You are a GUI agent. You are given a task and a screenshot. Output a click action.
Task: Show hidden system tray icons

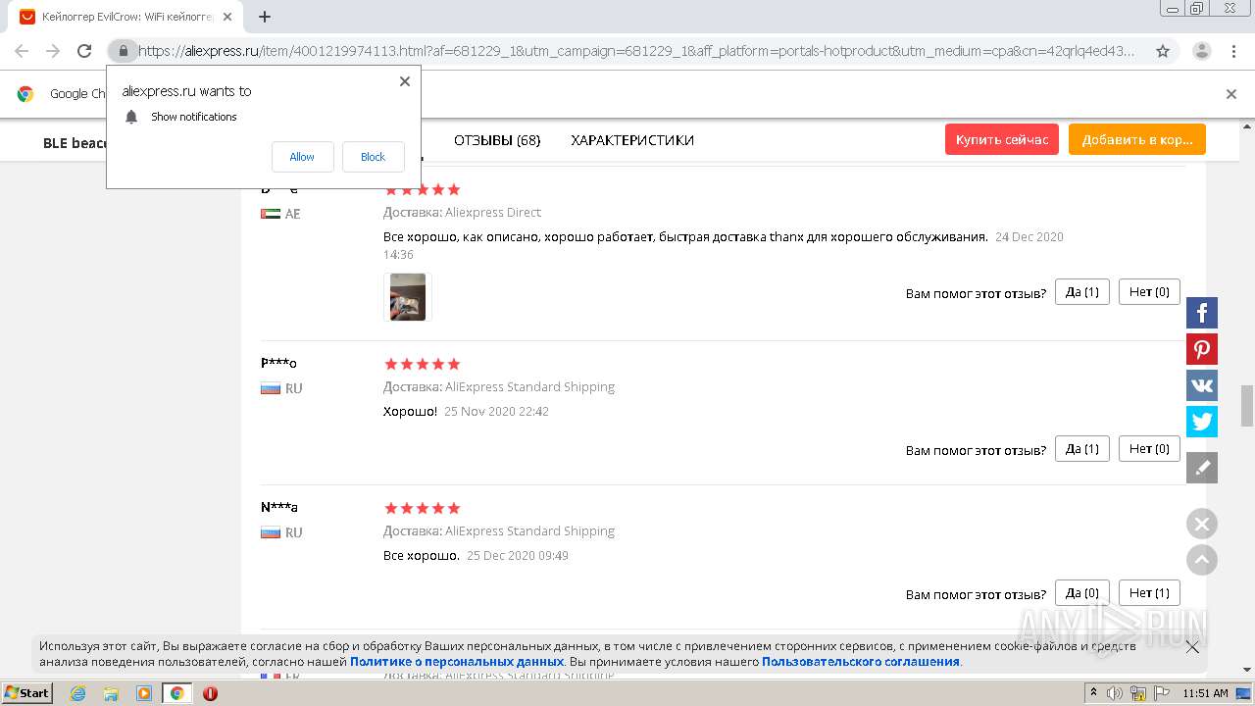pos(1094,693)
